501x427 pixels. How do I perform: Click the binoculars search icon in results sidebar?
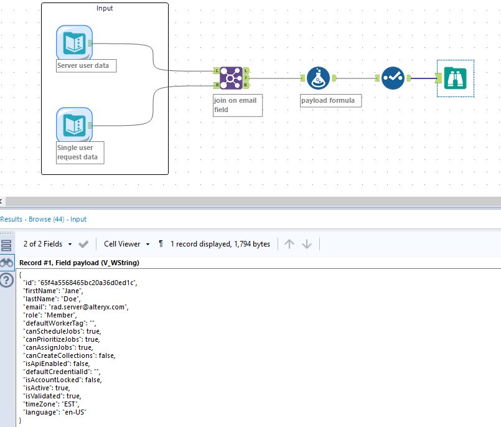tap(7, 263)
